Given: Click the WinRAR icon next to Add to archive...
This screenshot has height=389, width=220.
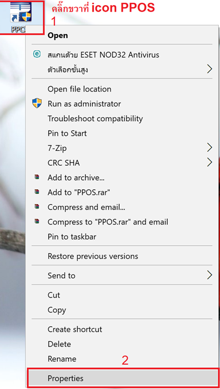Looking at the screenshot, I should [x=37, y=177].
